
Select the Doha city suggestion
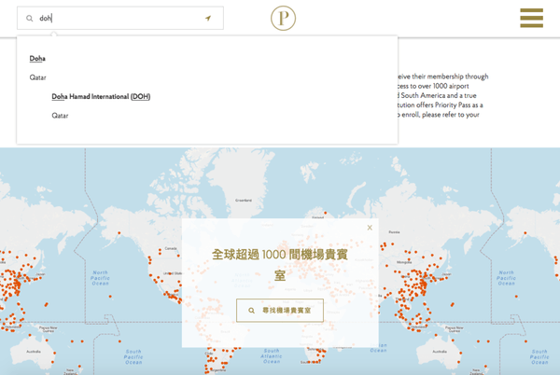[x=37, y=59]
